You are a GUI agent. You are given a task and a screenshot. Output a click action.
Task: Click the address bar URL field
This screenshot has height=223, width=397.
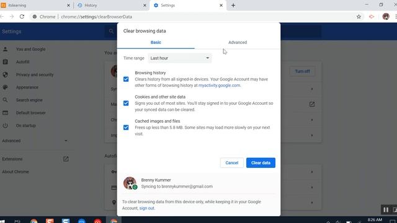pos(197,17)
